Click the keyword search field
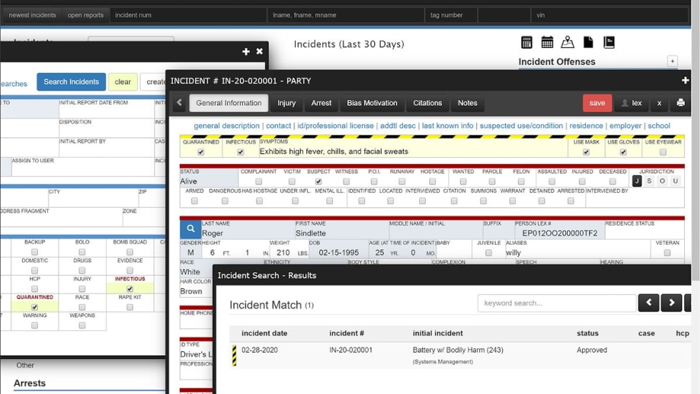 [556, 303]
